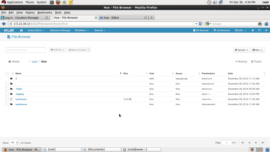The width and height of the screenshot is (270, 152).
Task: Select the customers file checkbox
Action: [7, 99]
